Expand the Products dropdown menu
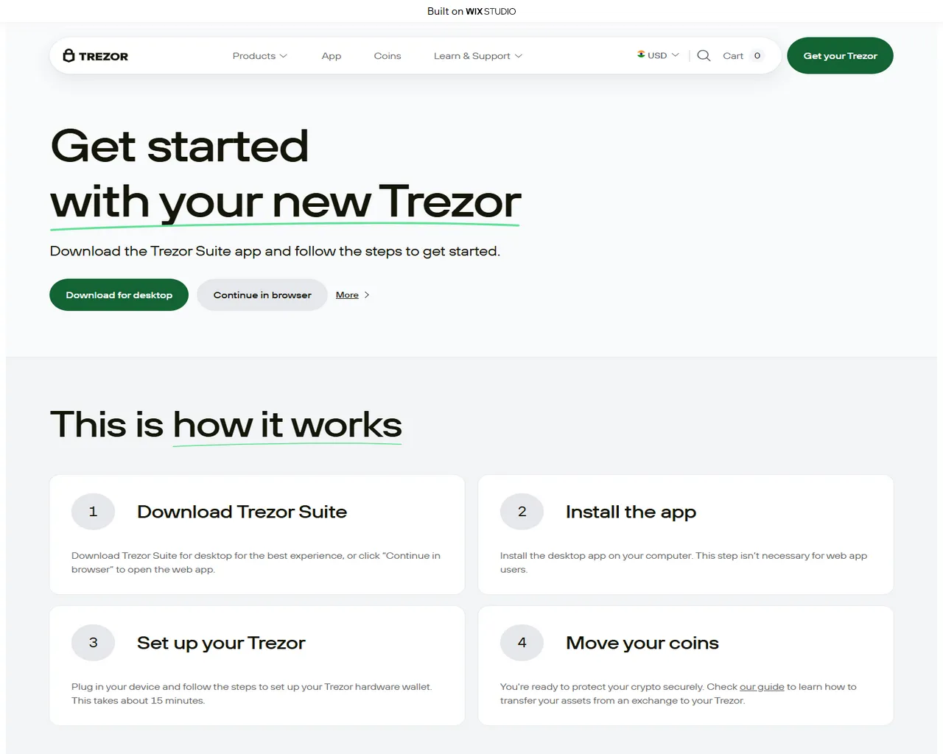943x754 pixels. [x=259, y=56]
